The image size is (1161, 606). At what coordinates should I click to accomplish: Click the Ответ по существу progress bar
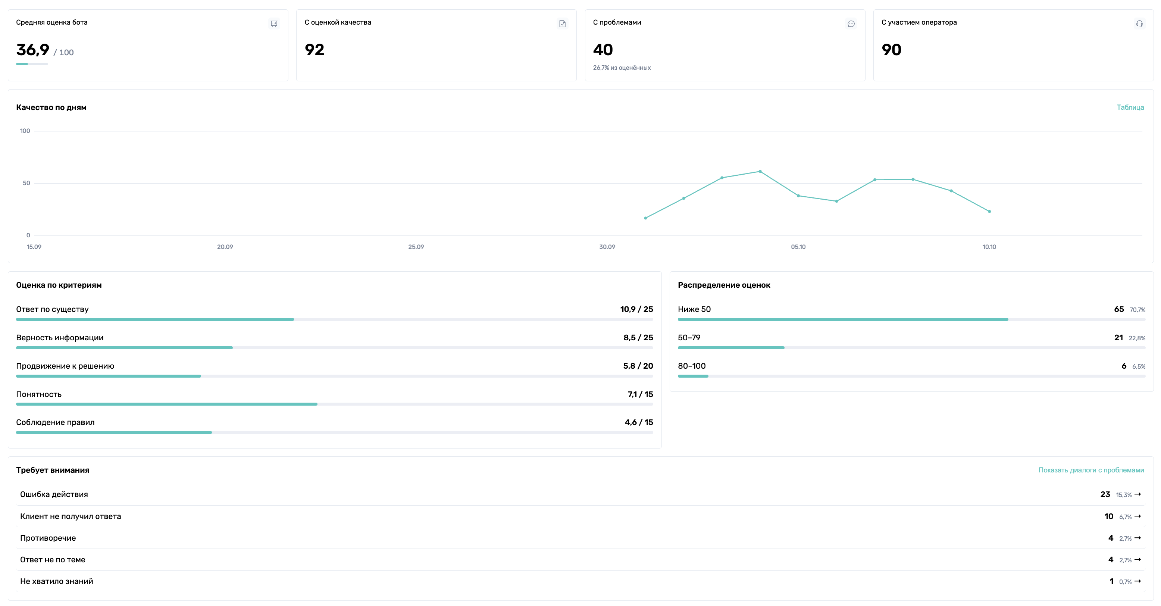coord(334,319)
